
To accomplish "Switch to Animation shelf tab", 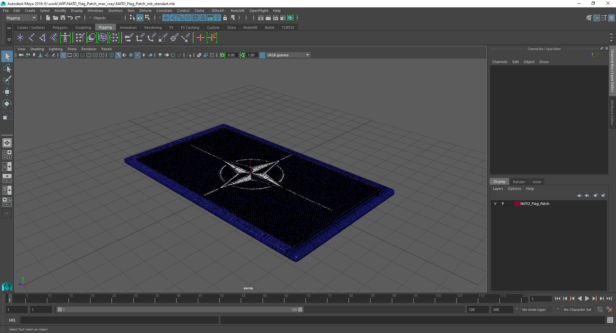I will tap(128, 28).
